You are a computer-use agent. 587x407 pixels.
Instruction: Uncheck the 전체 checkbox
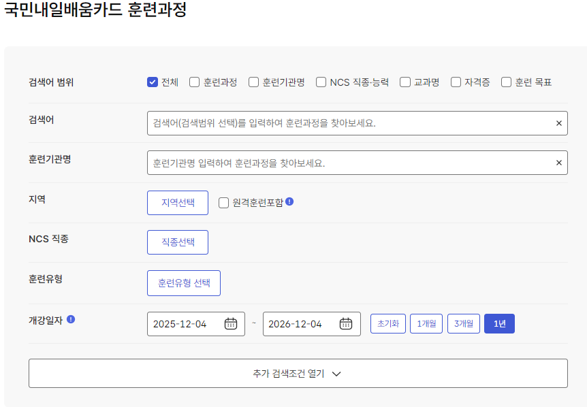[x=153, y=82]
